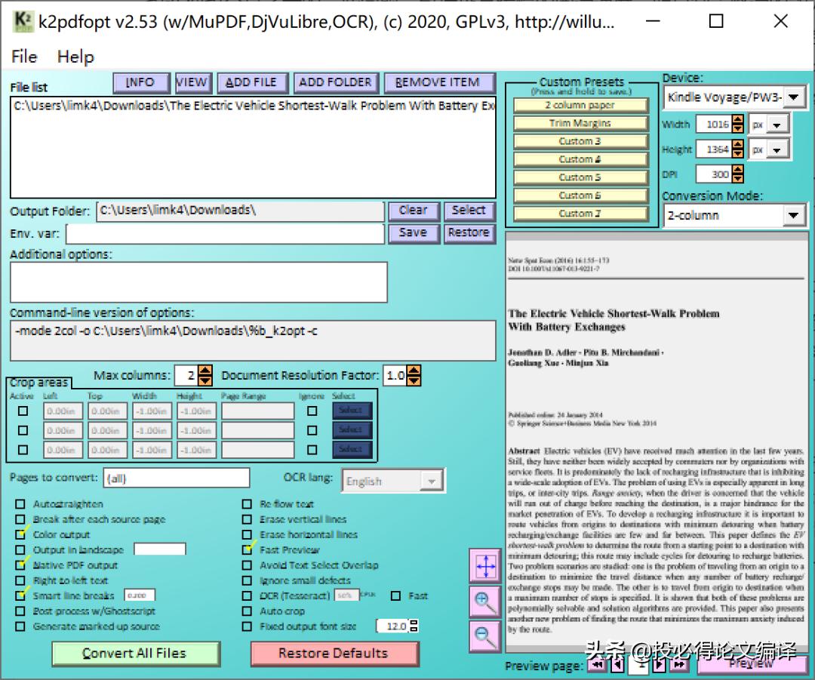
Task: Click the INFO button
Action: pyautogui.click(x=141, y=82)
